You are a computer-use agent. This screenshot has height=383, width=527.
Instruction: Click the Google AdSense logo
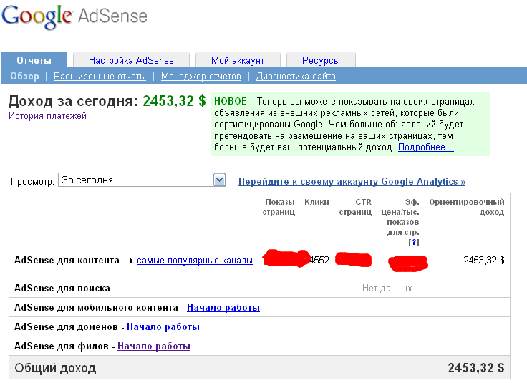click(74, 16)
